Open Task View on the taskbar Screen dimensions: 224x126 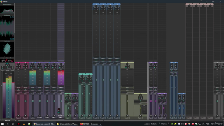coord(13,124)
